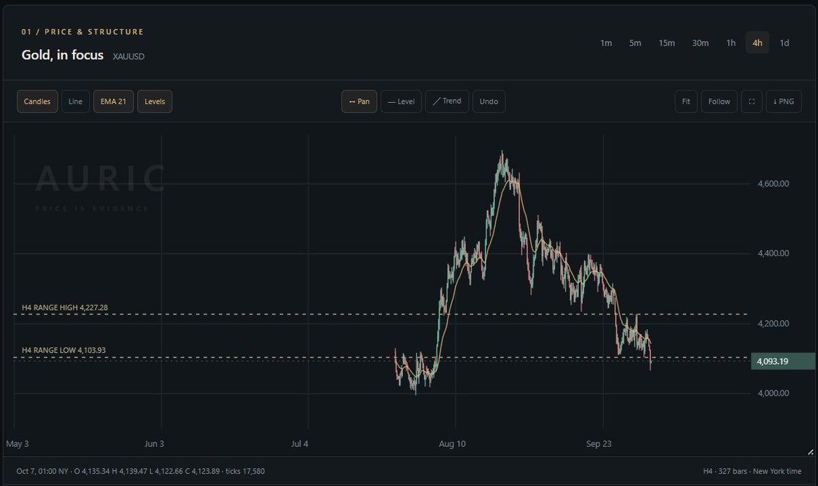Switch to the 15m timeframe
The height and width of the screenshot is (486, 818).
click(x=667, y=43)
